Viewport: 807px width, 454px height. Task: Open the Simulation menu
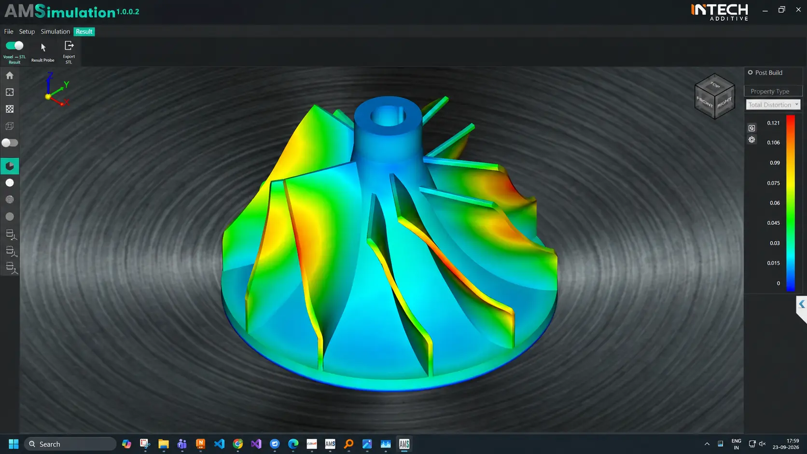coord(55,31)
